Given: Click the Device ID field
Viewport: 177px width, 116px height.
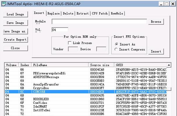Looking at the screenshot, I should [101, 49].
